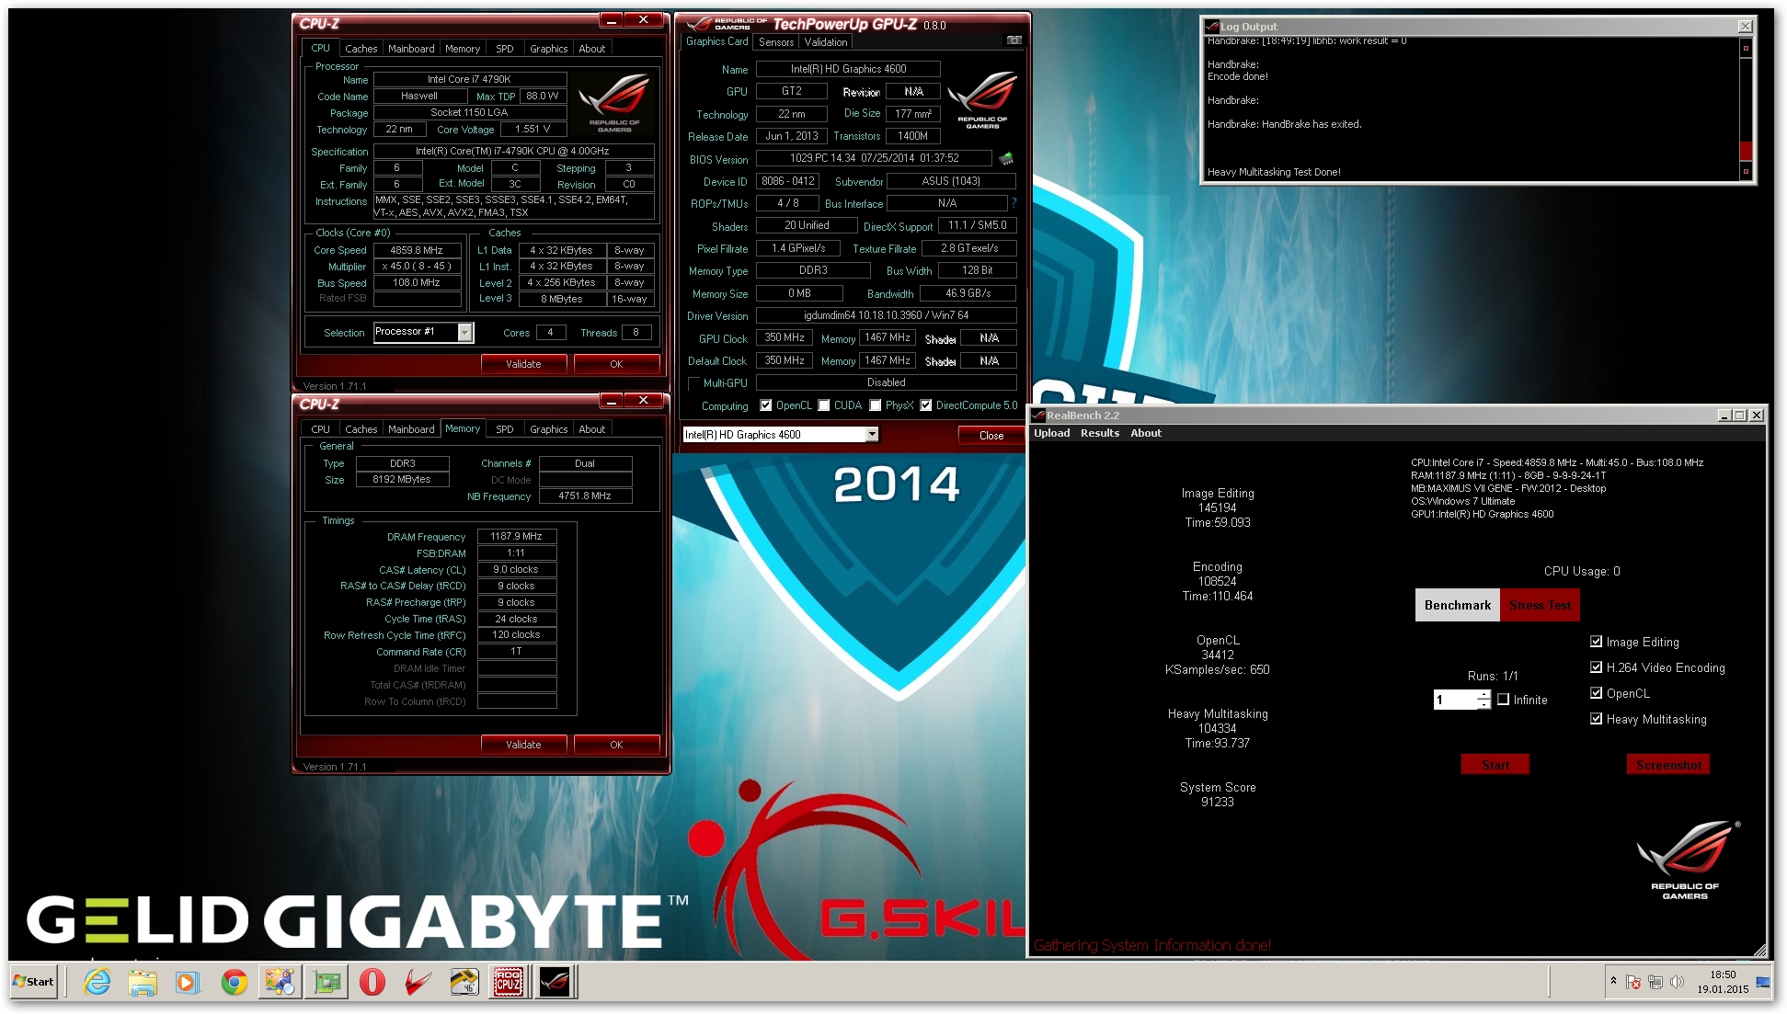Open SPD tab in lower CPU-Z window

(505, 429)
